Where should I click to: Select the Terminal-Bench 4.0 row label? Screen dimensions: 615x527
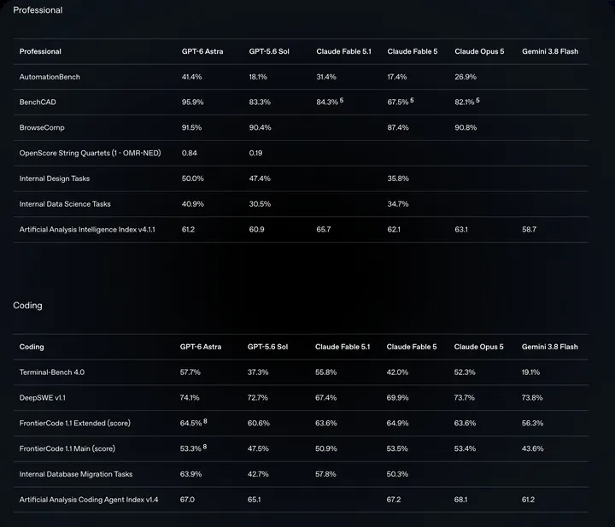click(x=52, y=372)
